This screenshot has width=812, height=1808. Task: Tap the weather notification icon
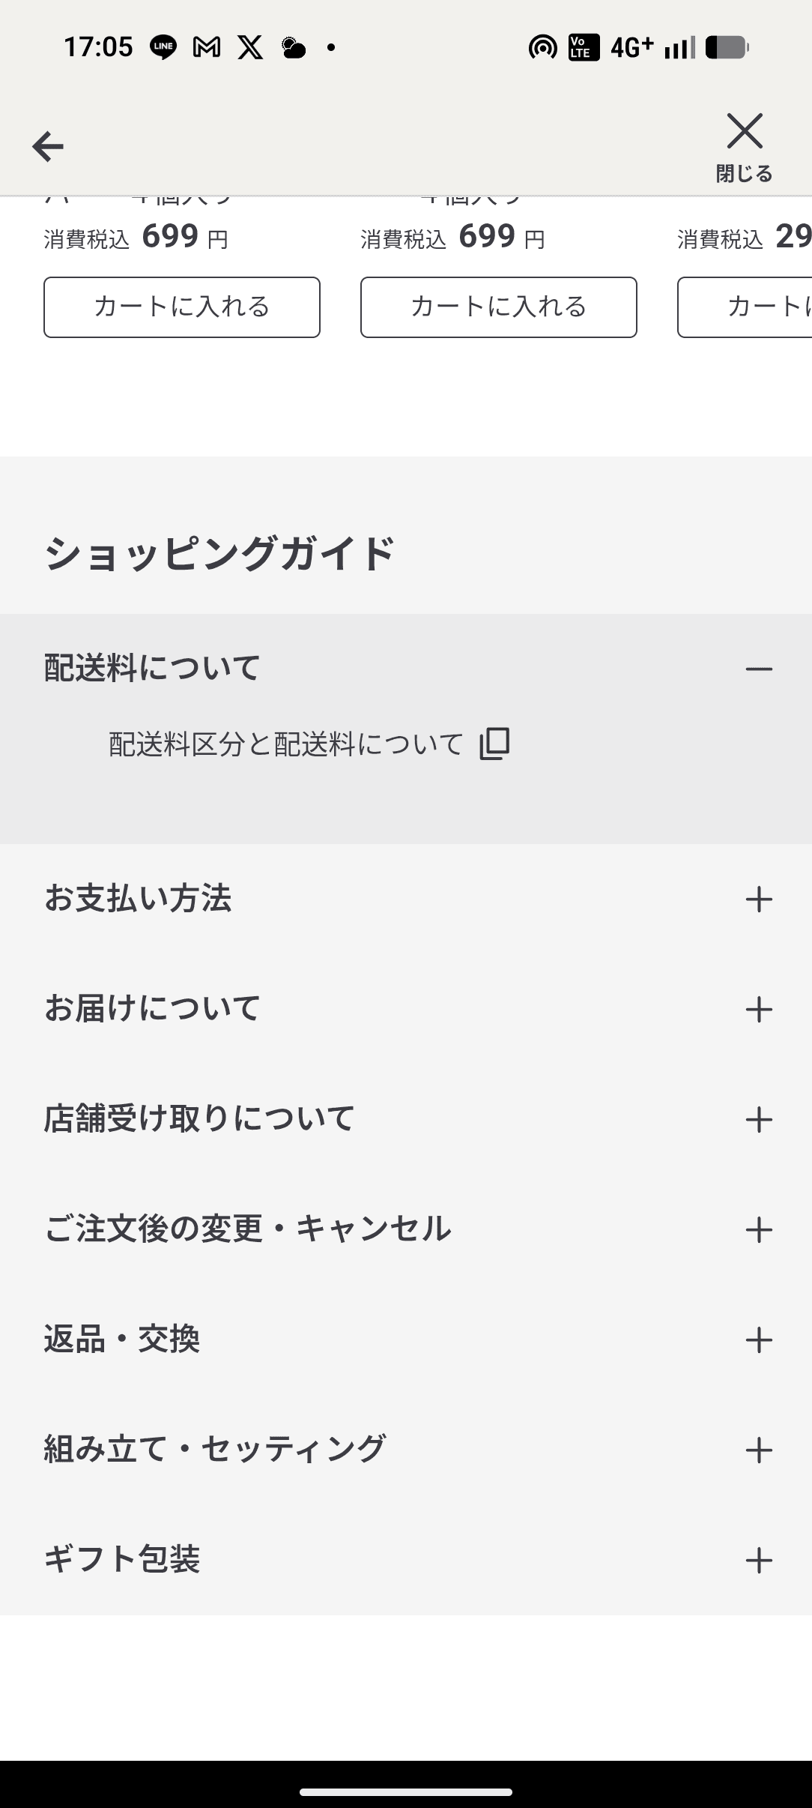pyautogui.click(x=293, y=48)
